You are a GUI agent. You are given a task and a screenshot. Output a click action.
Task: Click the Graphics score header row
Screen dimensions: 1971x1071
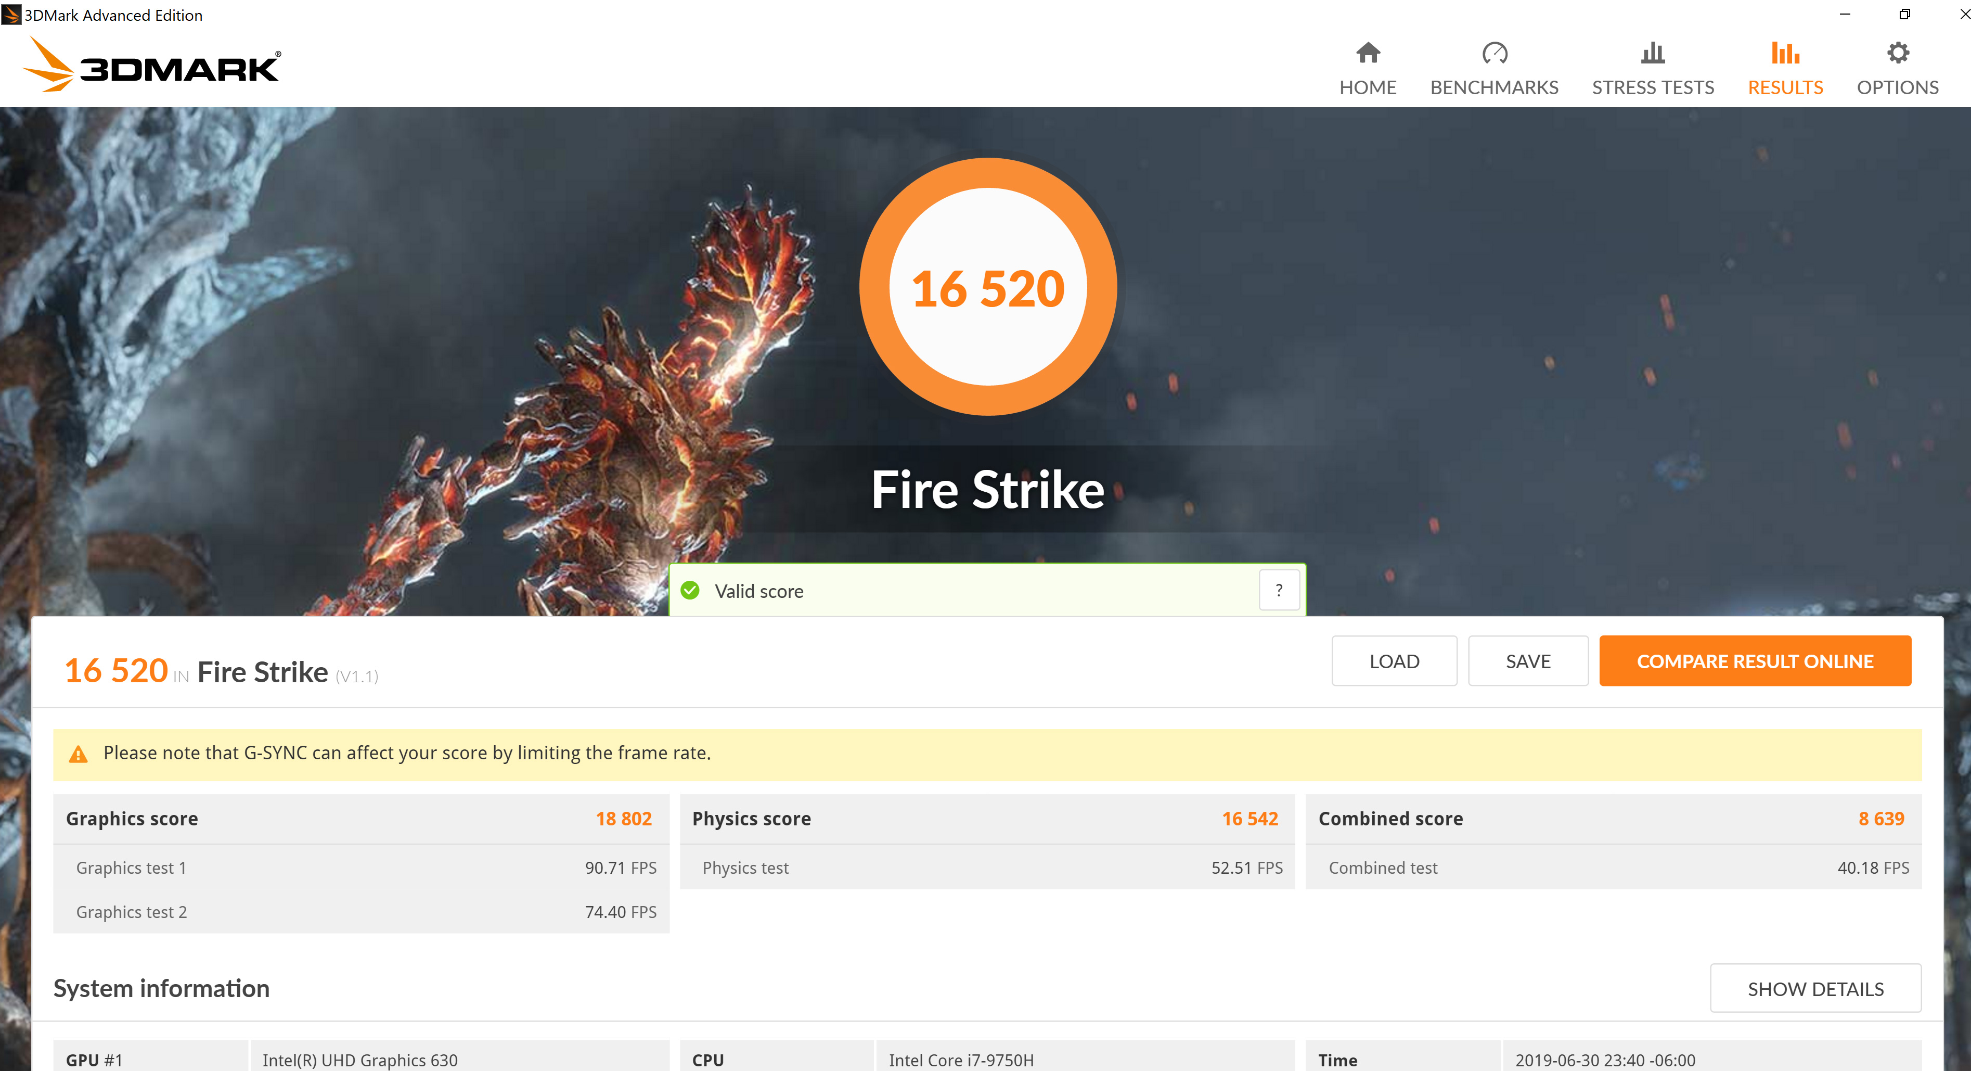tap(360, 819)
